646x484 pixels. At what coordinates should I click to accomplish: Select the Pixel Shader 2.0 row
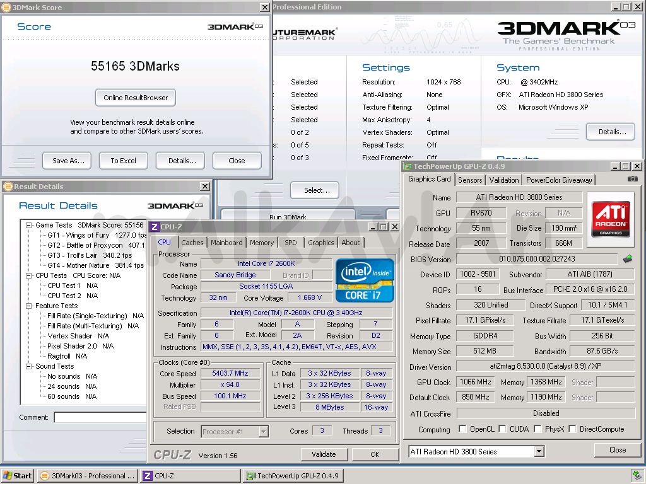(80, 346)
